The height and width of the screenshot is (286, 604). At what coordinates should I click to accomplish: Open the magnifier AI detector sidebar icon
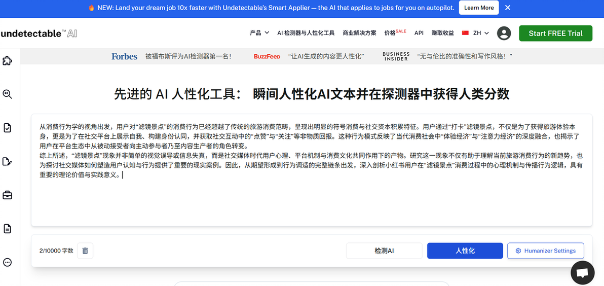7,94
